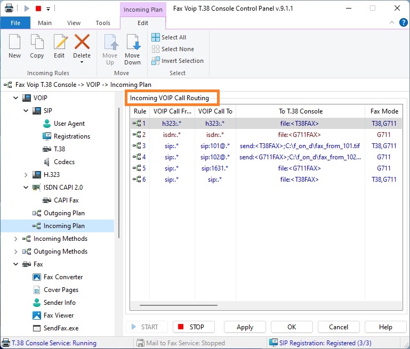The height and width of the screenshot is (349, 410).
Task: Click the tree panel vertical scrollbar
Action: click(119, 173)
